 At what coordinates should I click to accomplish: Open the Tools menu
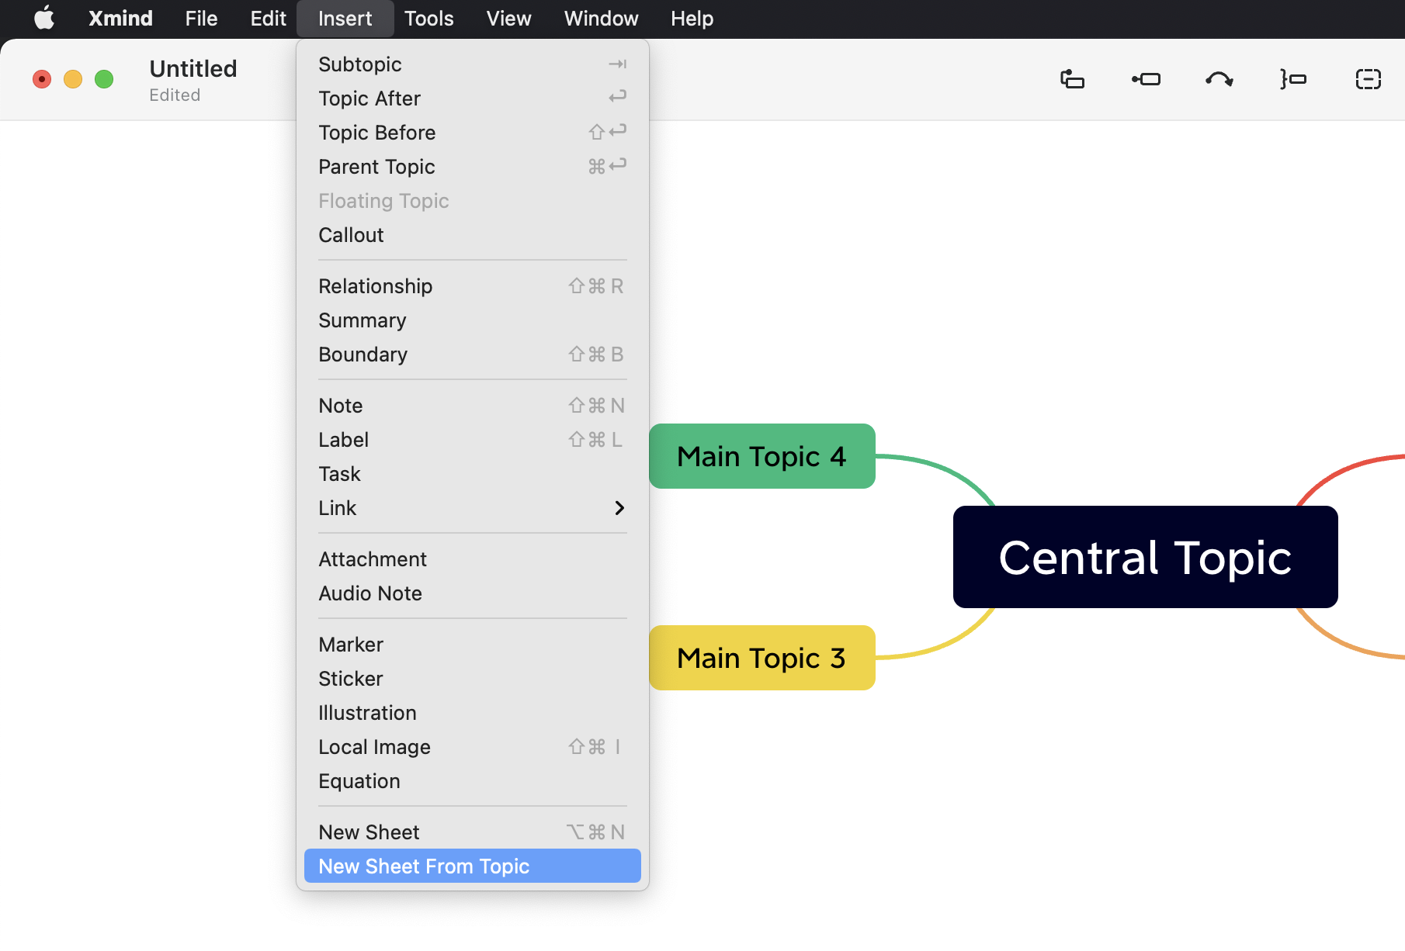428,18
